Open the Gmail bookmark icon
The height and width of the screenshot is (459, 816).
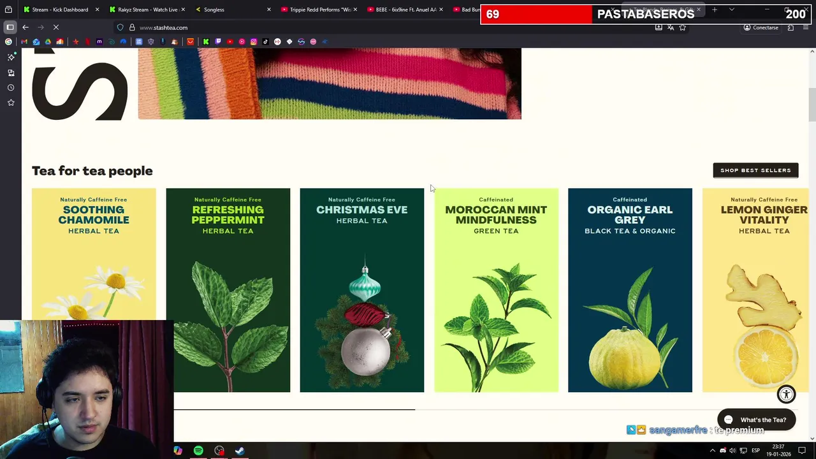24,41
